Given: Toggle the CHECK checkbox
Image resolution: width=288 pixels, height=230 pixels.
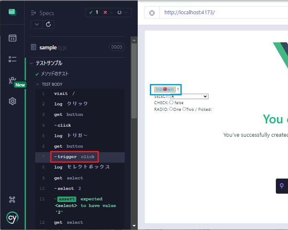Looking at the screenshot, I should 171,102.
